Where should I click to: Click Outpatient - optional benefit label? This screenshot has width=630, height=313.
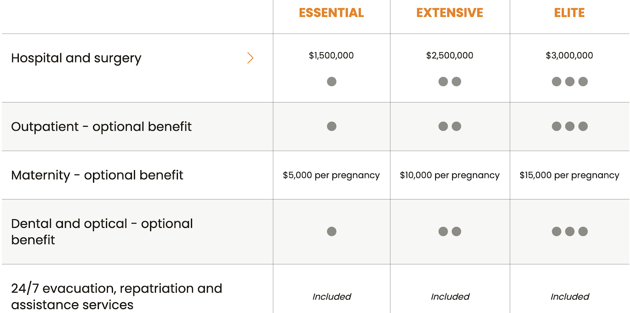tap(101, 126)
